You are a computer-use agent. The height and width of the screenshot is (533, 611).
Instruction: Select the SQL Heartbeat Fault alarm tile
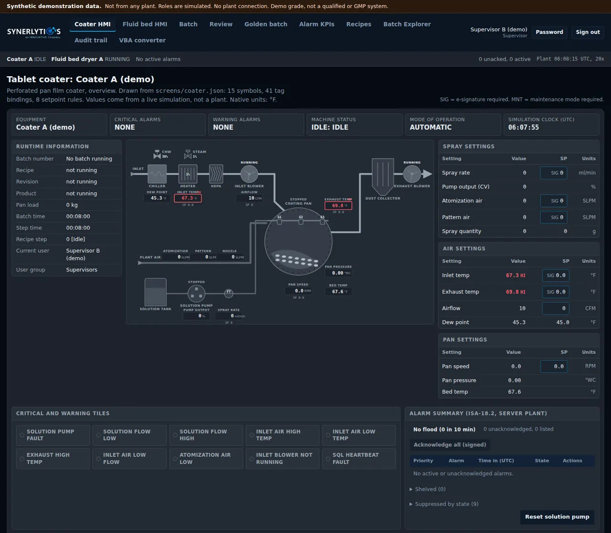pyautogui.click(x=359, y=459)
